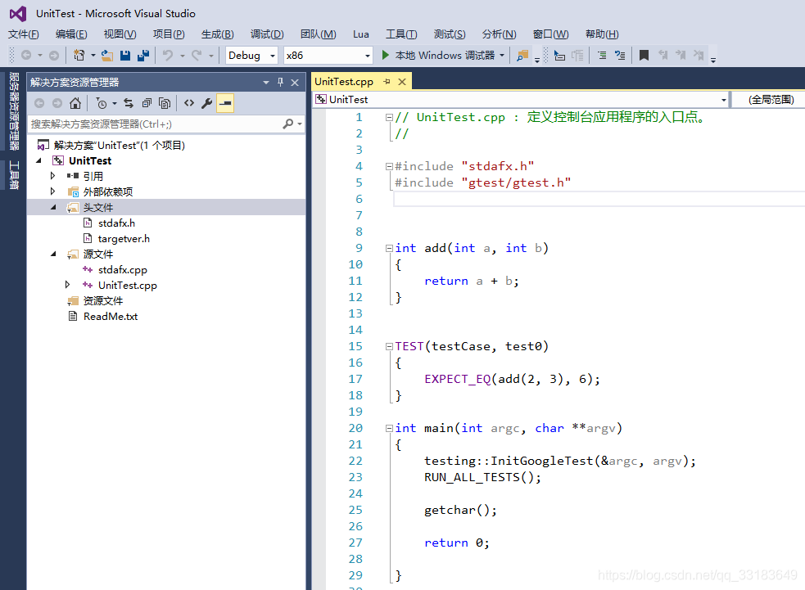Open the 工具箱 side tab
The width and height of the screenshot is (805, 590).
click(x=14, y=175)
